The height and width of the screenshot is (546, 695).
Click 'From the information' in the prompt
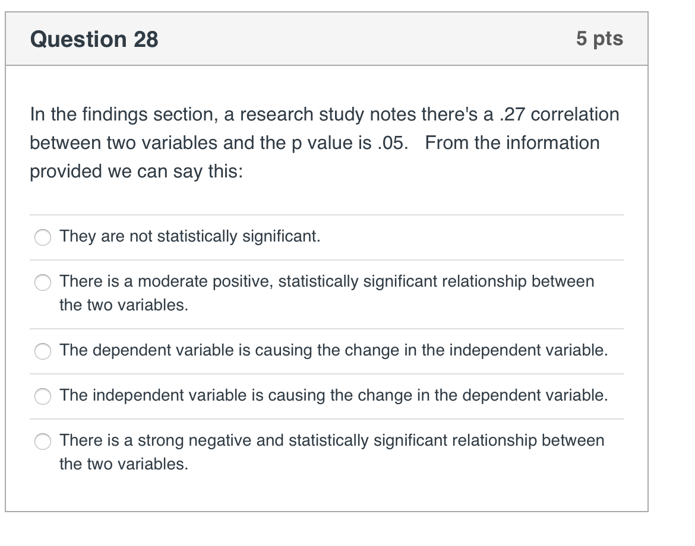click(x=512, y=143)
